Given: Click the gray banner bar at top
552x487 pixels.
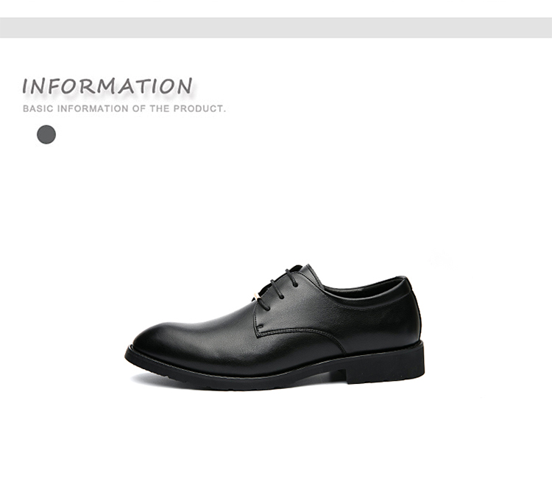Looking at the screenshot, I should pyautogui.click(x=276, y=27).
